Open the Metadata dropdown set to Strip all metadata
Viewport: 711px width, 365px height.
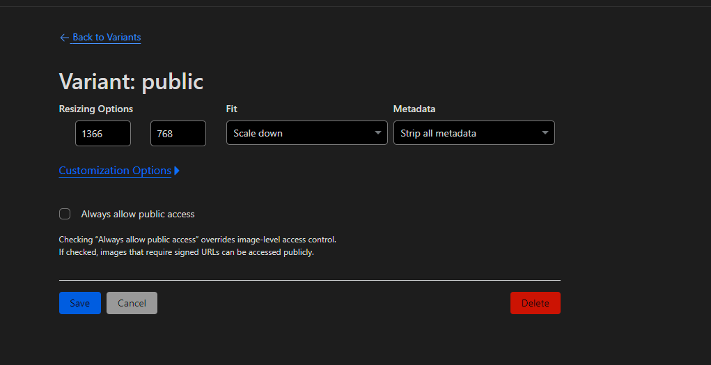click(x=467, y=133)
